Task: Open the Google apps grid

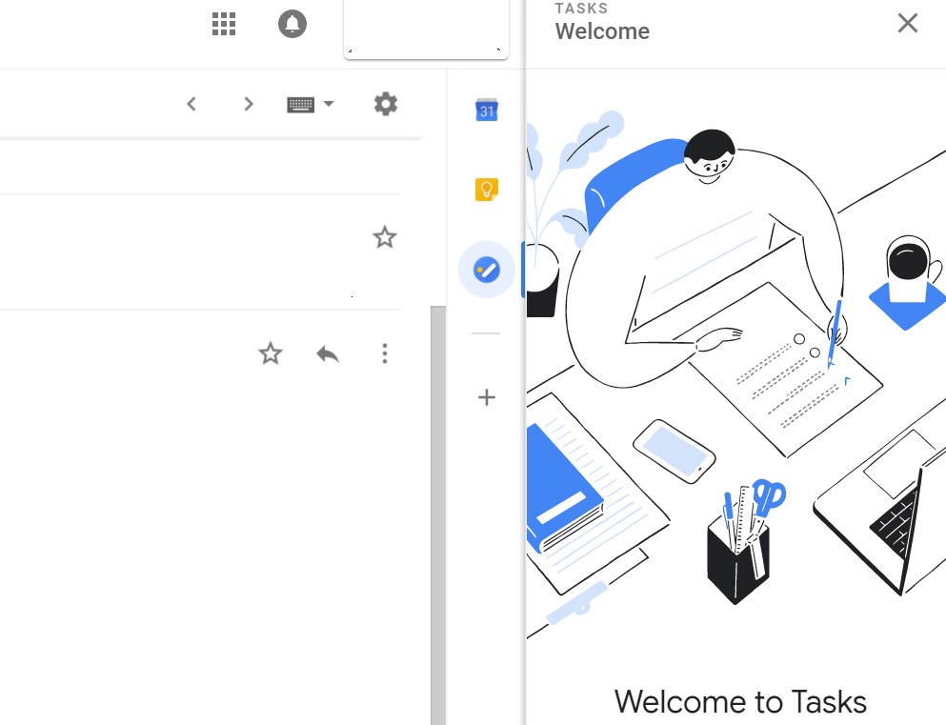Action: pos(223,25)
